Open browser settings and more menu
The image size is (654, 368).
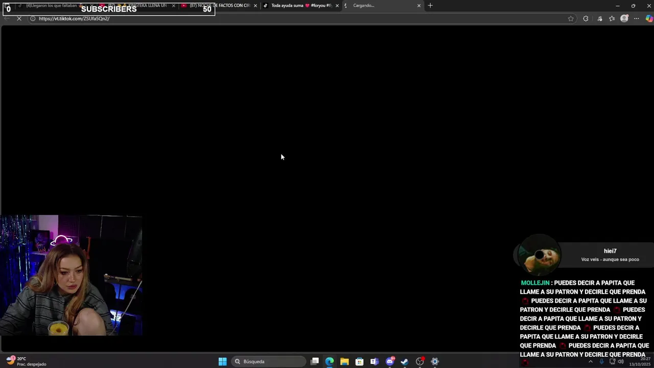pos(637,18)
